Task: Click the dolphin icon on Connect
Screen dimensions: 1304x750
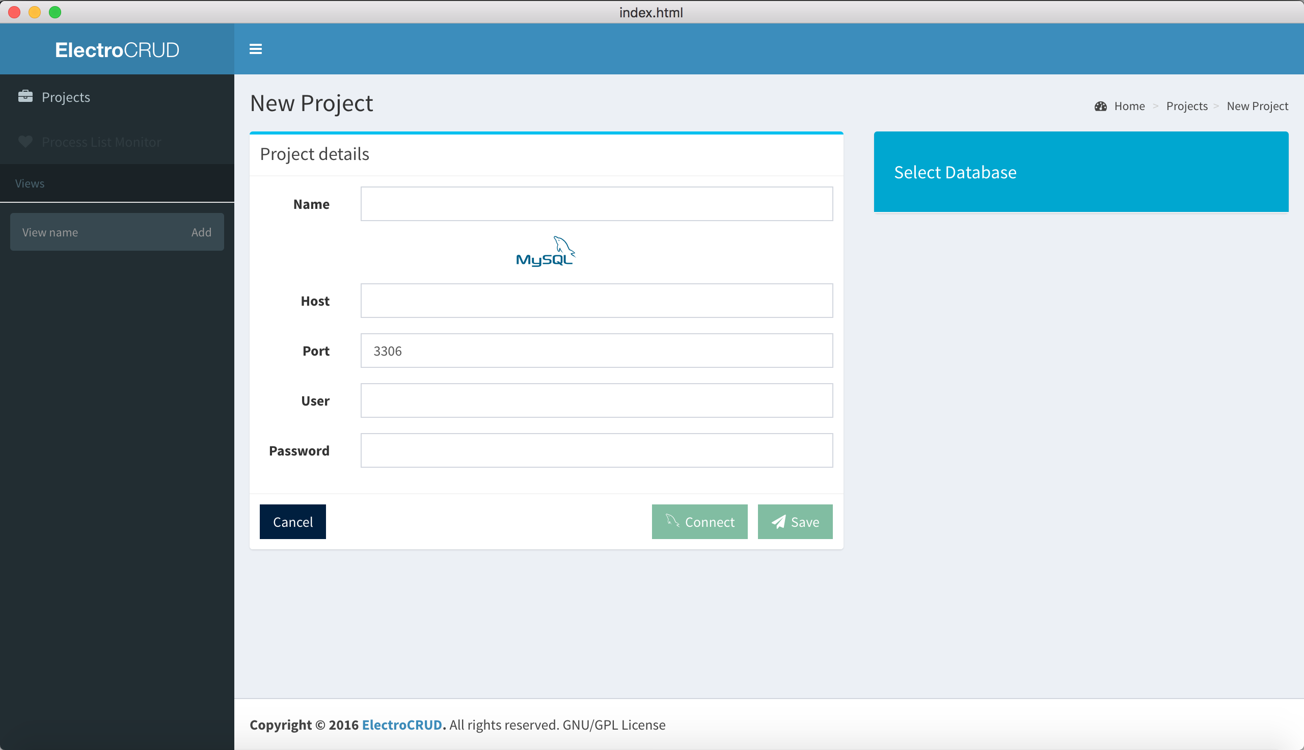Action: 672,521
